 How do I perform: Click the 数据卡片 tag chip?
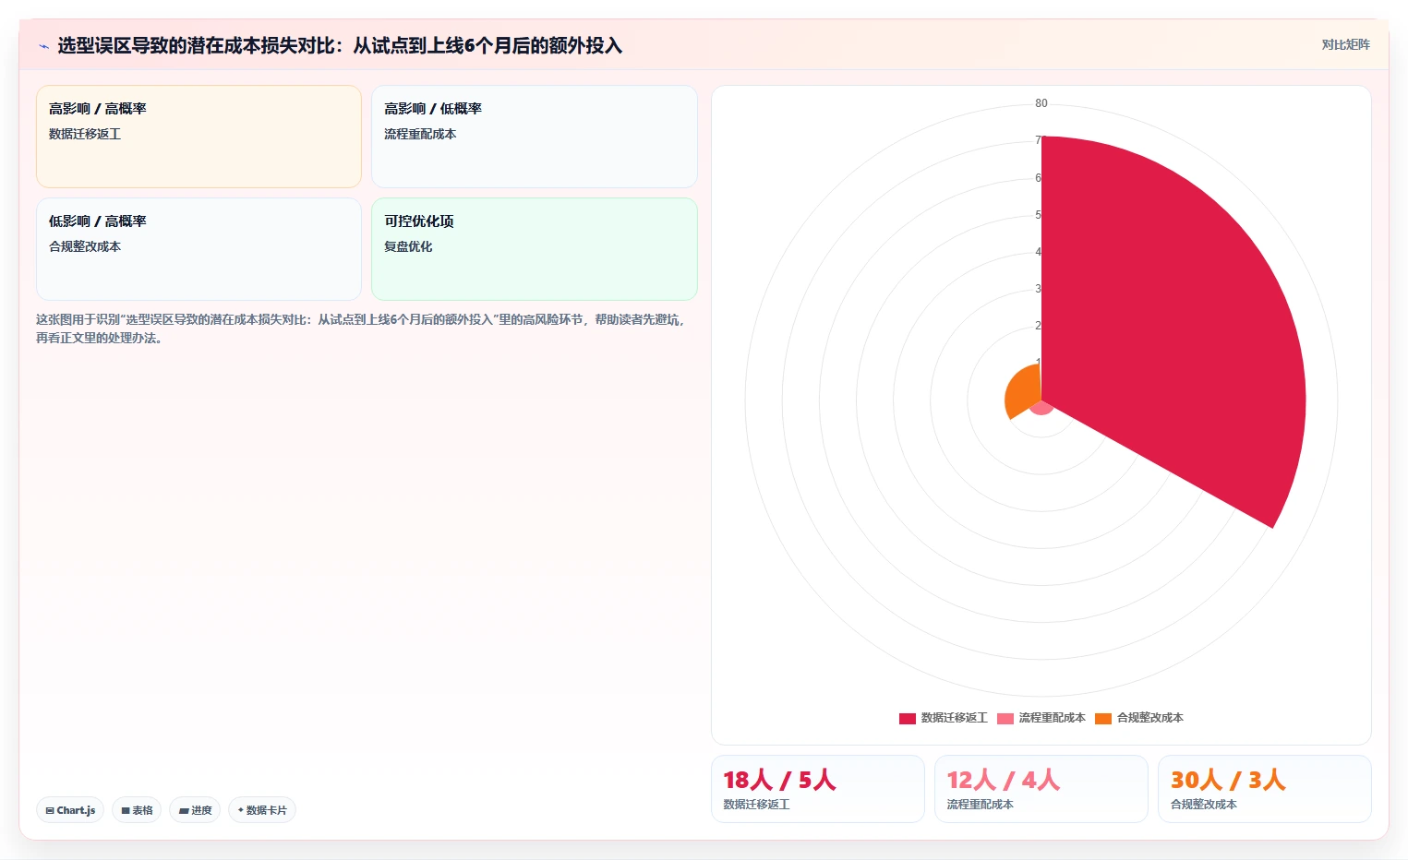(262, 810)
